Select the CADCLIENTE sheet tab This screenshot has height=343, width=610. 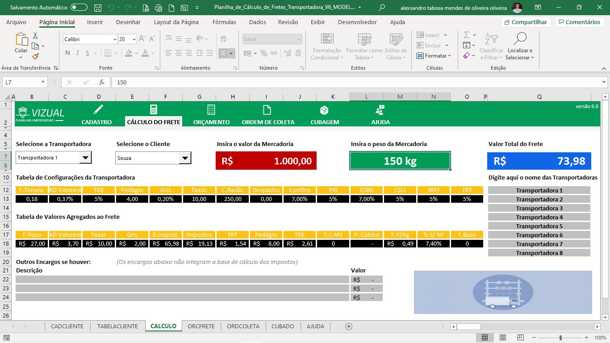67,326
